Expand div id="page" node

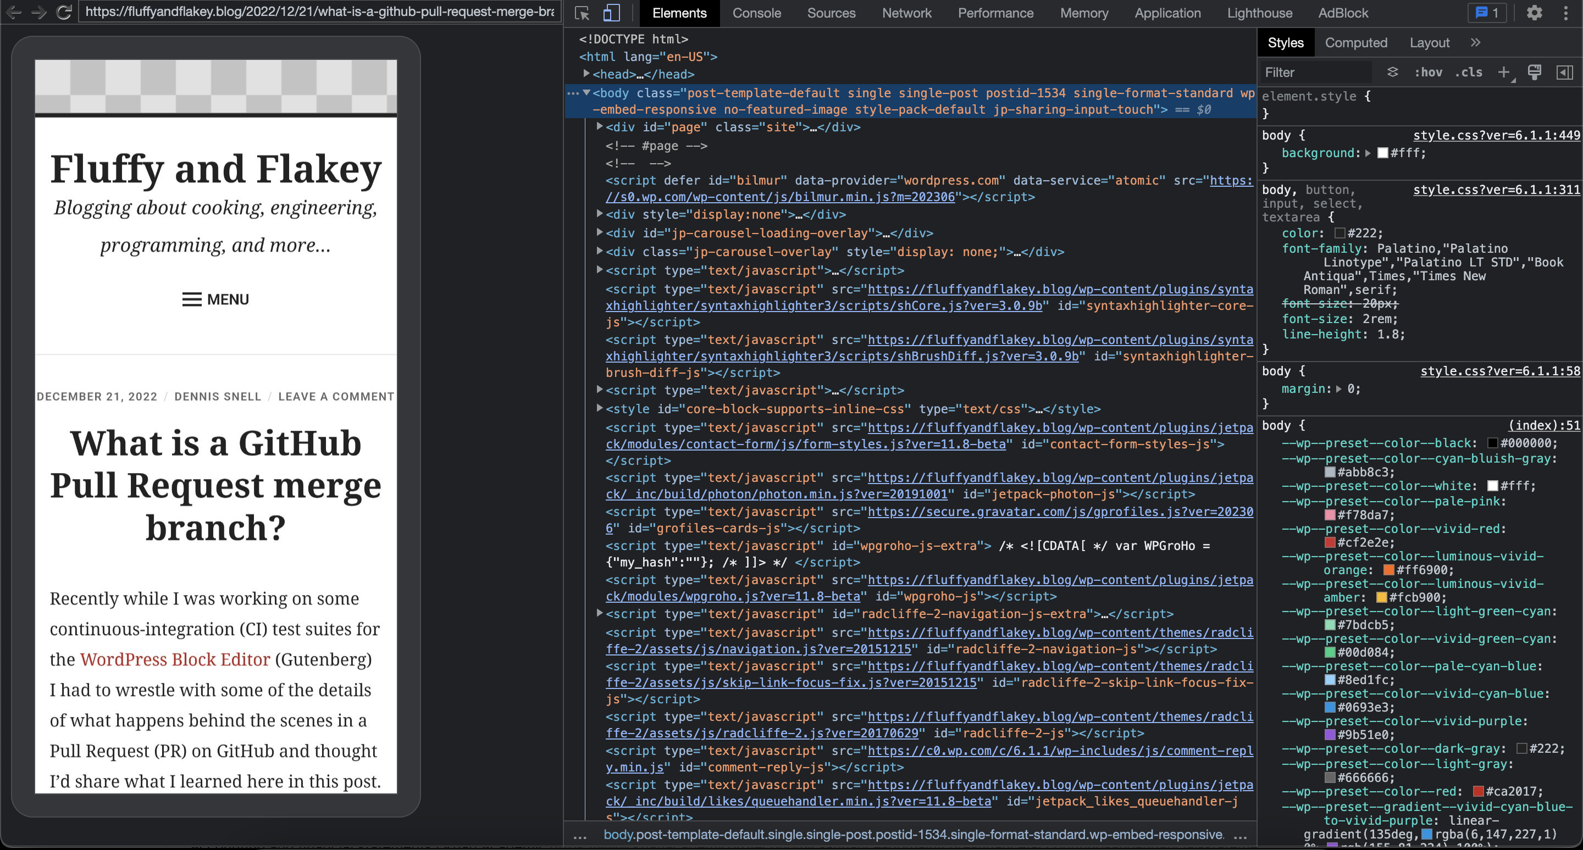point(600,126)
